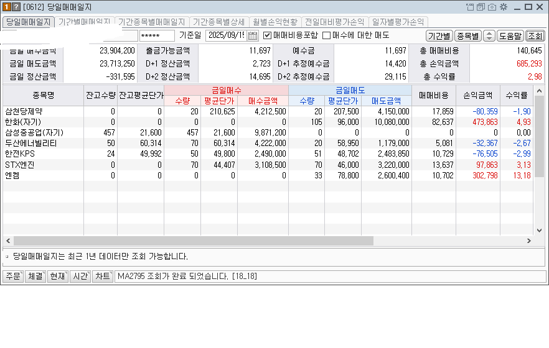Click the 금일 정산금액 value -331,595
The width and height of the screenshot is (549, 348).
(120, 76)
